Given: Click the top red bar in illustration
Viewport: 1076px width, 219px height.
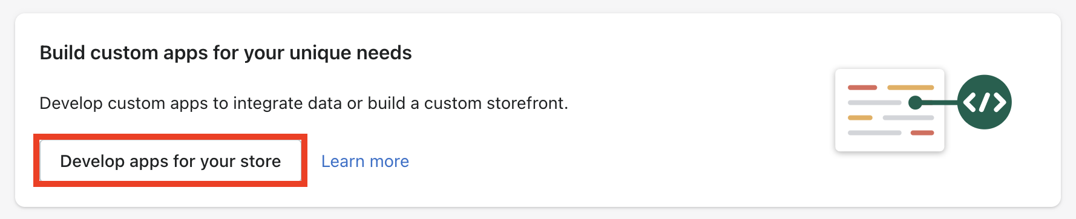Looking at the screenshot, I should coord(862,88).
